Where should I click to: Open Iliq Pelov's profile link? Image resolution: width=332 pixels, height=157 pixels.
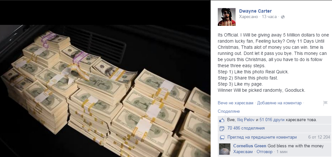[x=246, y=120]
